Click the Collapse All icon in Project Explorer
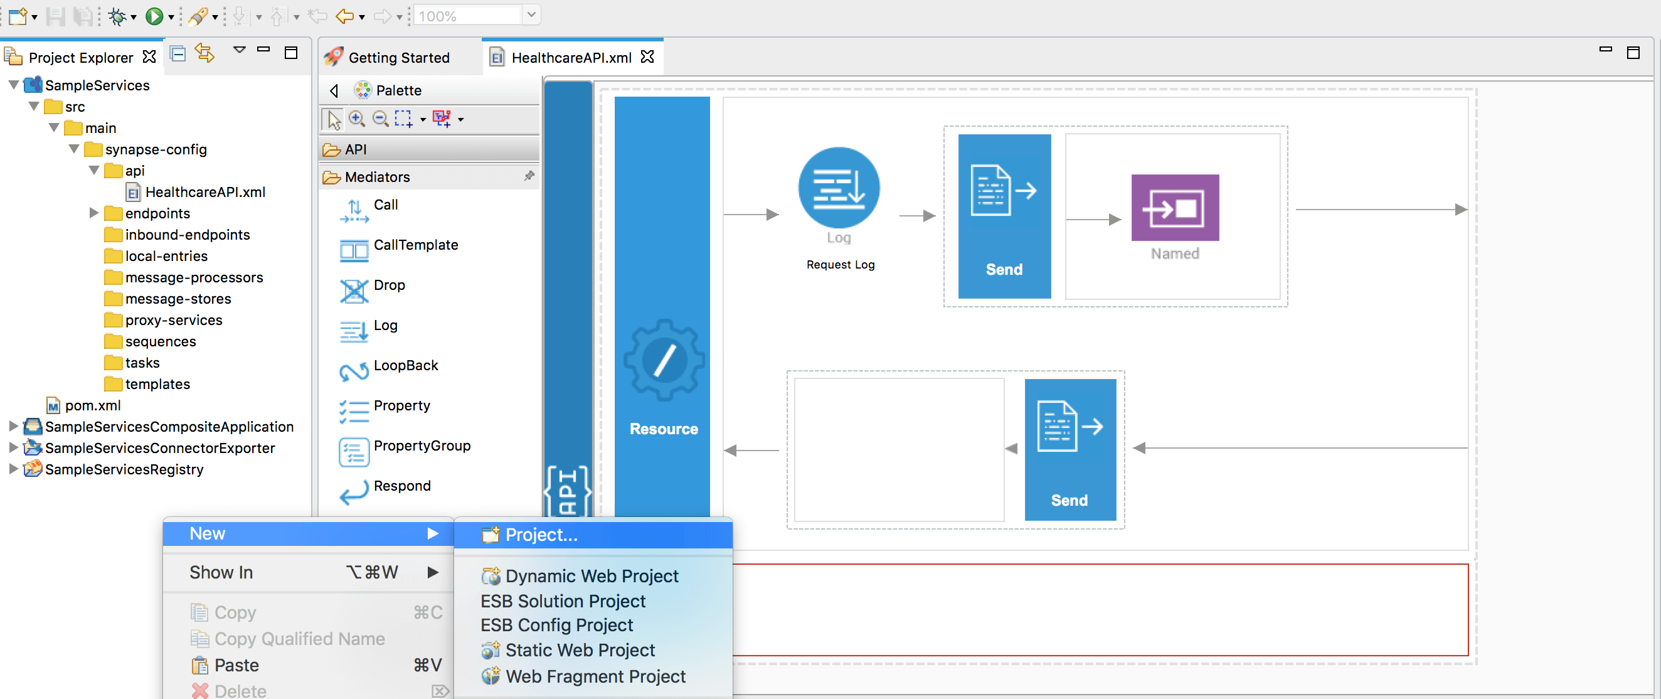This screenshot has height=699, width=1661. [178, 53]
